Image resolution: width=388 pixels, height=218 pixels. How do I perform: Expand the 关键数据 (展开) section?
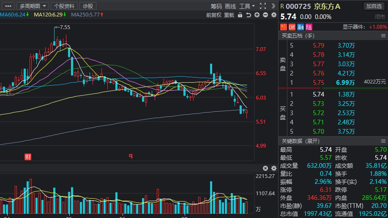(301, 141)
